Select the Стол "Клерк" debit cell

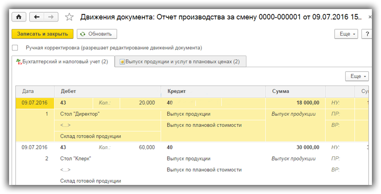click(x=76, y=159)
